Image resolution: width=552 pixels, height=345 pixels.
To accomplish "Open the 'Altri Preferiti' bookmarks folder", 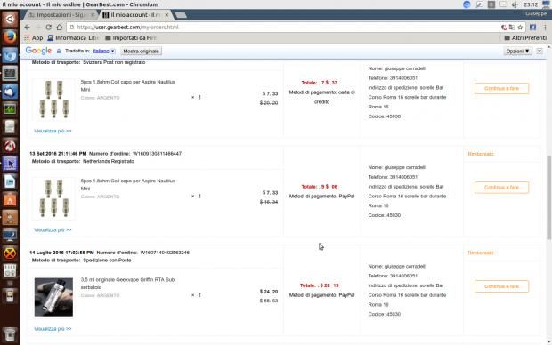I will pos(525,37).
